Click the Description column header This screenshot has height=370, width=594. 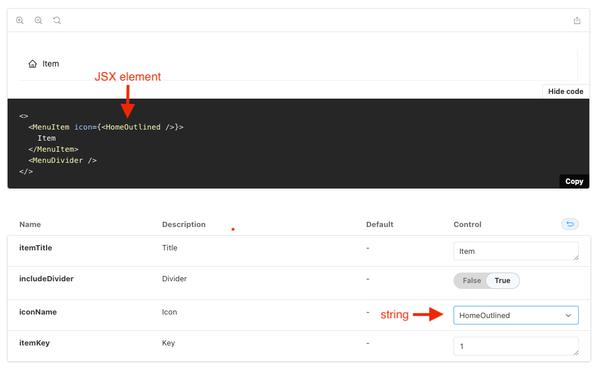(184, 225)
